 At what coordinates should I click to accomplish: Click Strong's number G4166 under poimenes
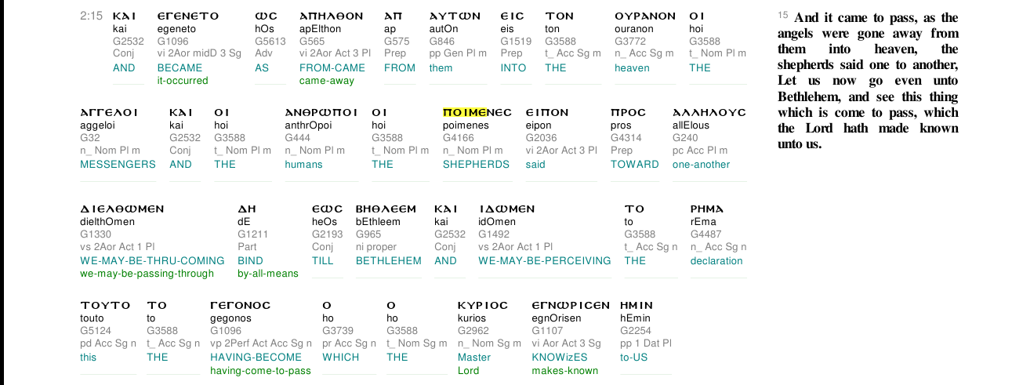459,138
